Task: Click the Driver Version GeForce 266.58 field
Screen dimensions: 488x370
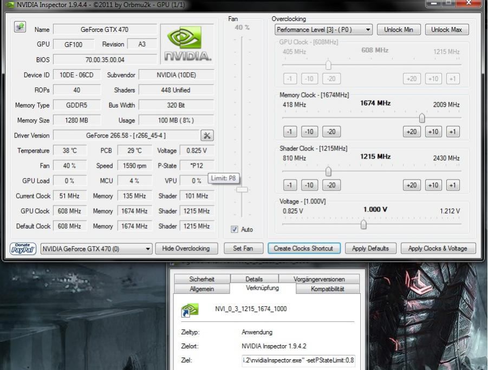Action: point(126,136)
